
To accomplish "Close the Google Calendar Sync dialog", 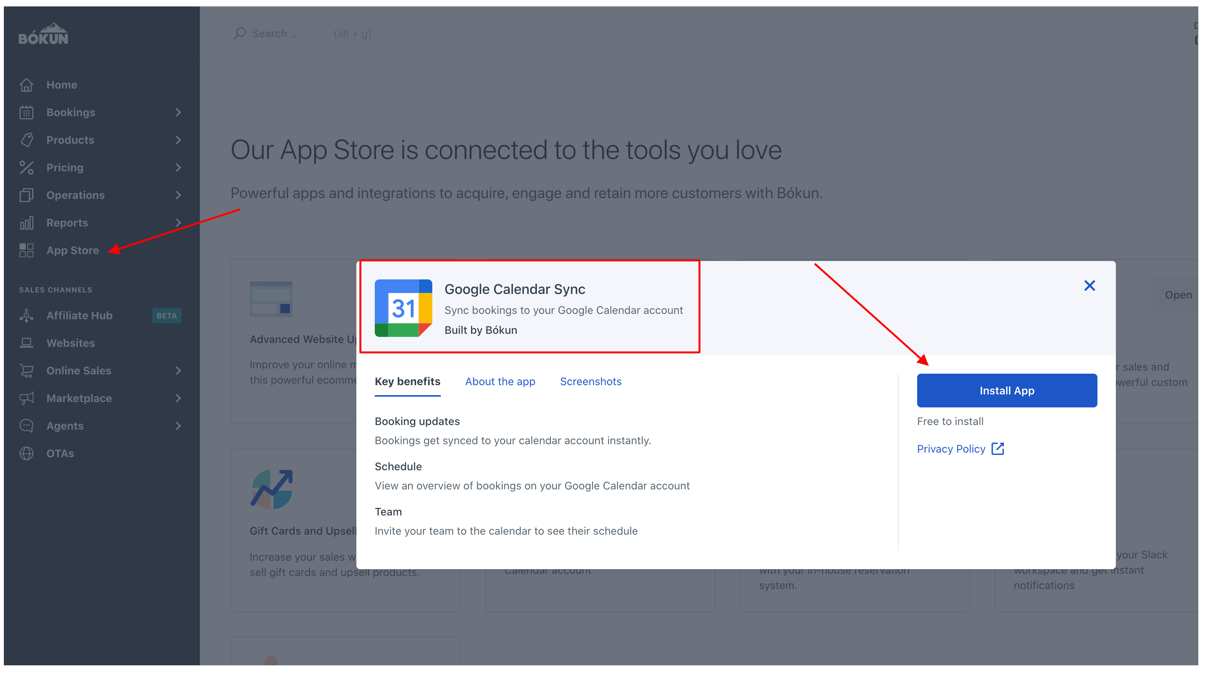I will 1089,285.
